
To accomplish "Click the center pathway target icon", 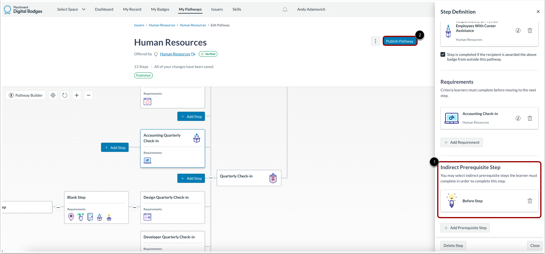I will pos(53,95).
